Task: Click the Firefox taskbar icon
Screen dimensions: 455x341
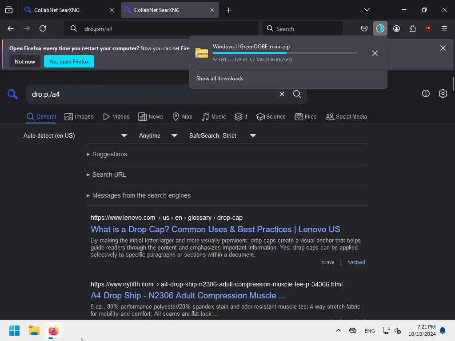Action: coord(53,330)
